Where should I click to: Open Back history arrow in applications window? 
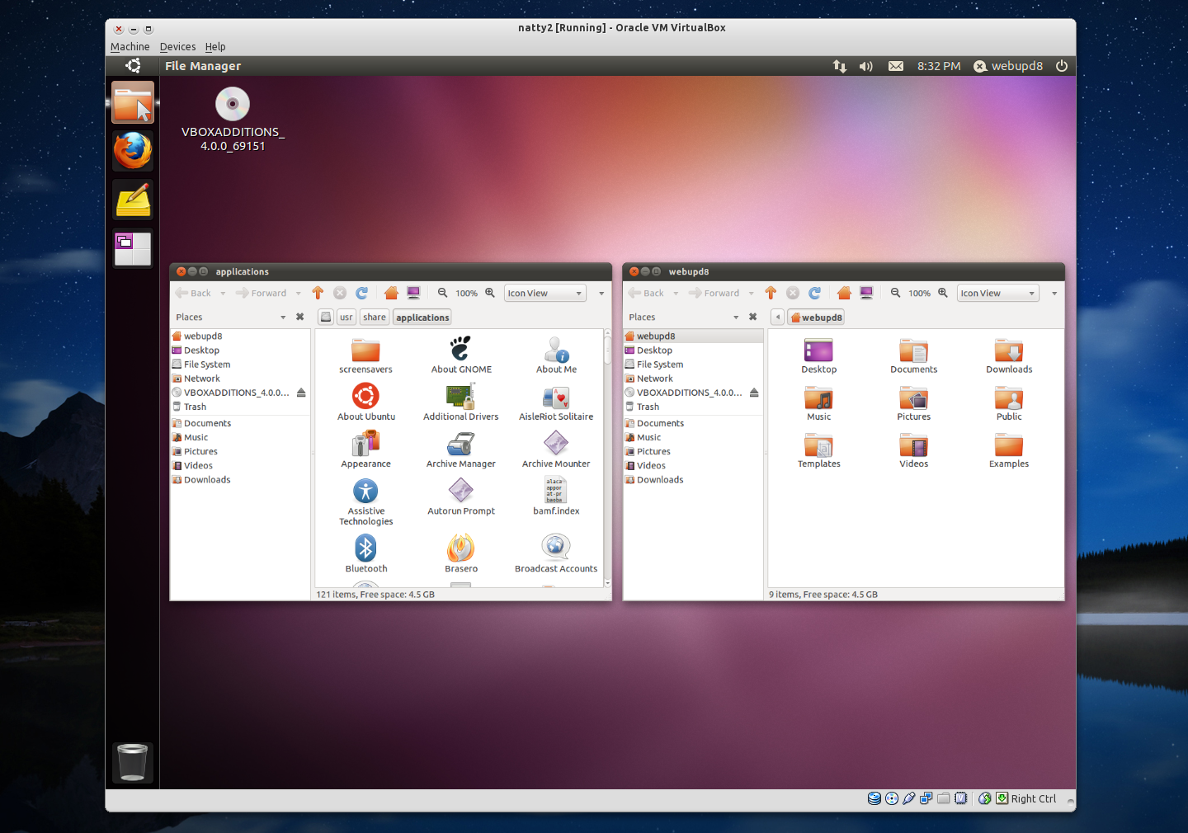pos(223,294)
